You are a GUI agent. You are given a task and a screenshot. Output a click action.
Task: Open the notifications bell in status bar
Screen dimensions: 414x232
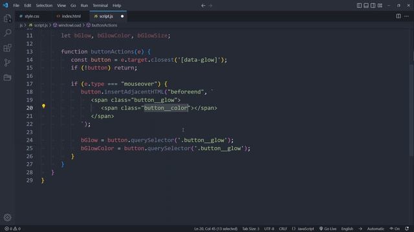tap(407, 229)
